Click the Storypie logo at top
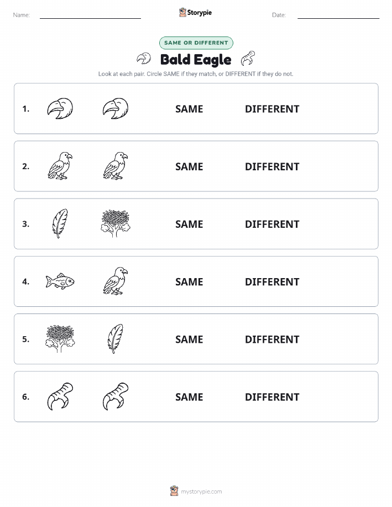392x507 pixels. [x=195, y=13]
